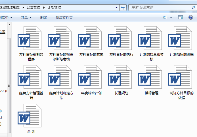
Task: Click 新建文件夹 to create folder
Action: pyautogui.click(x=64, y=18)
